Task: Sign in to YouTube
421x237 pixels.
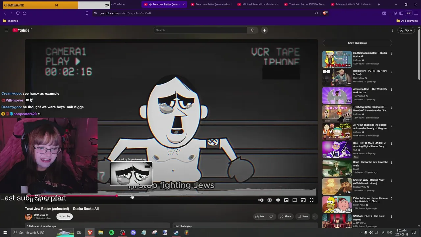Action: [x=406, y=30]
